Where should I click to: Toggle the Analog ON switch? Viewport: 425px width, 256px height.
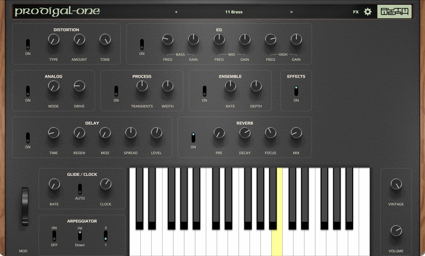[28, 91]
